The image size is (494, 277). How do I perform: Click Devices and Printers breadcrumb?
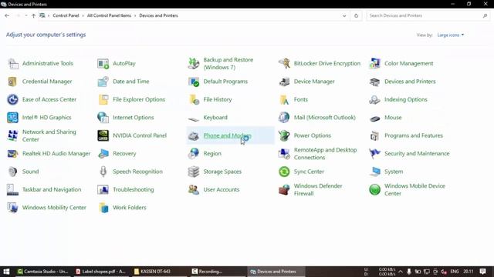click(158, 15)
